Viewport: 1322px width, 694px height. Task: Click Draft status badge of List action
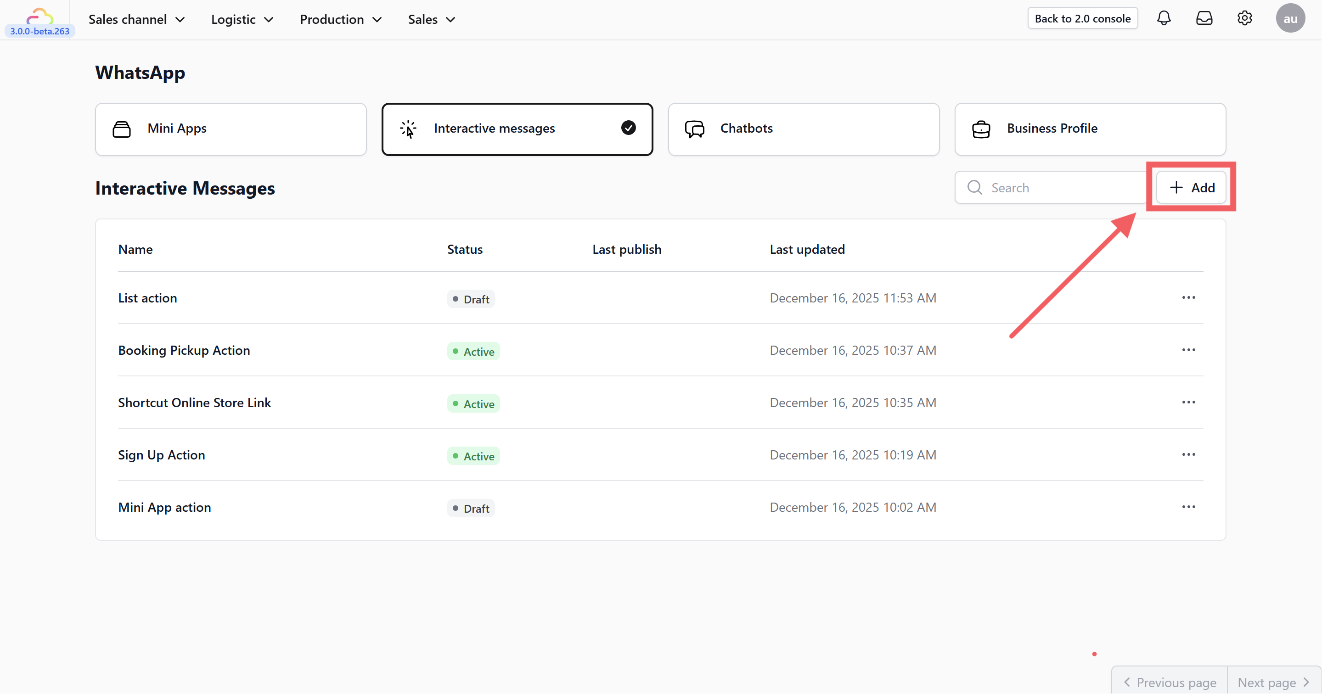click(x=471, y=299)
